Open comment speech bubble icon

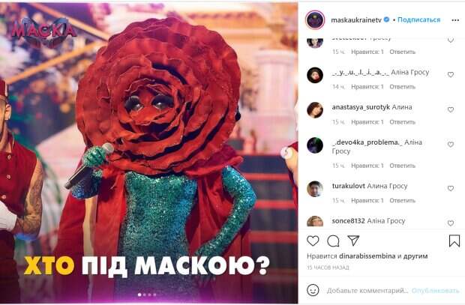pyautogui.click(x=333, y=241)
